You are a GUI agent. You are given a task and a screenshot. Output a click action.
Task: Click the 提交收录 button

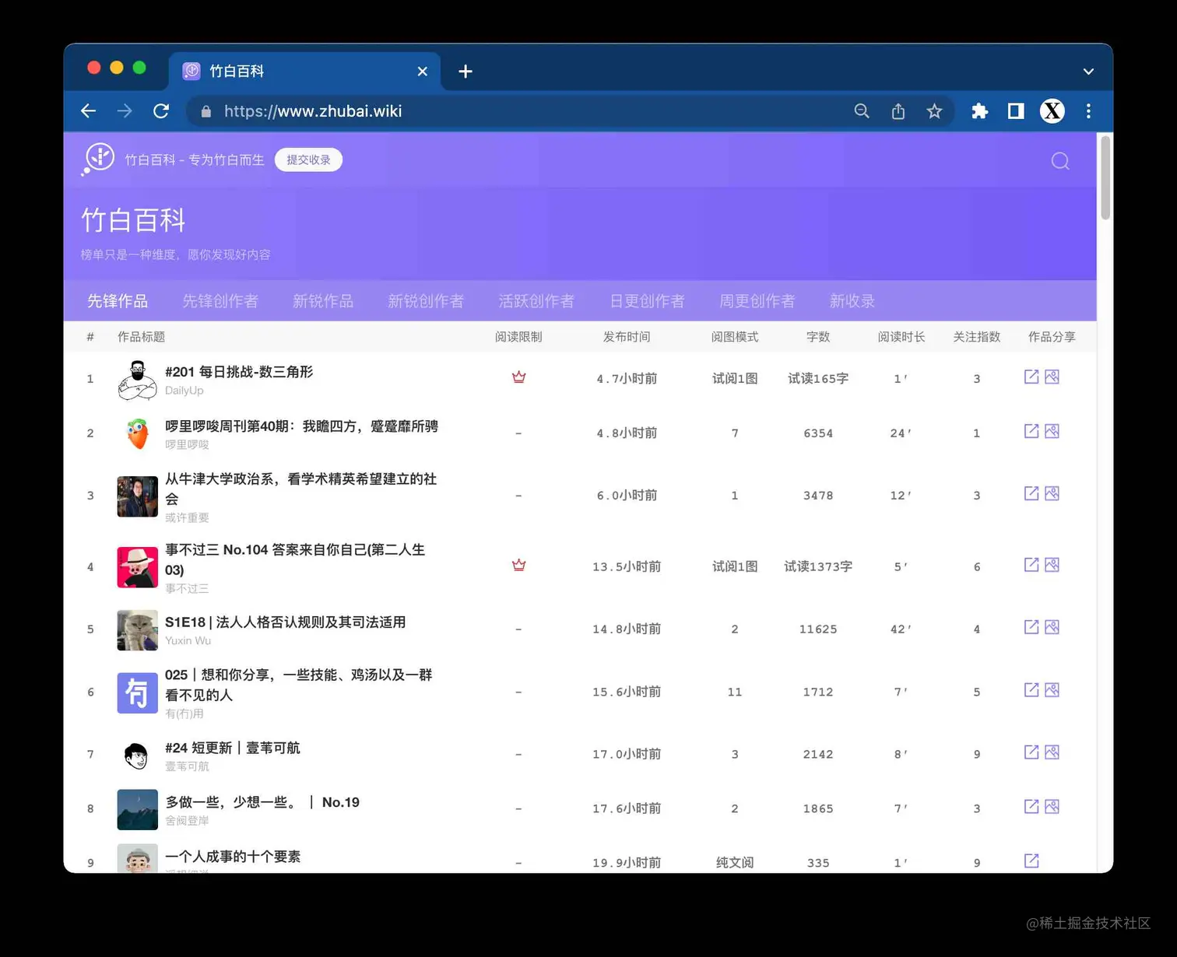(308, 159)
